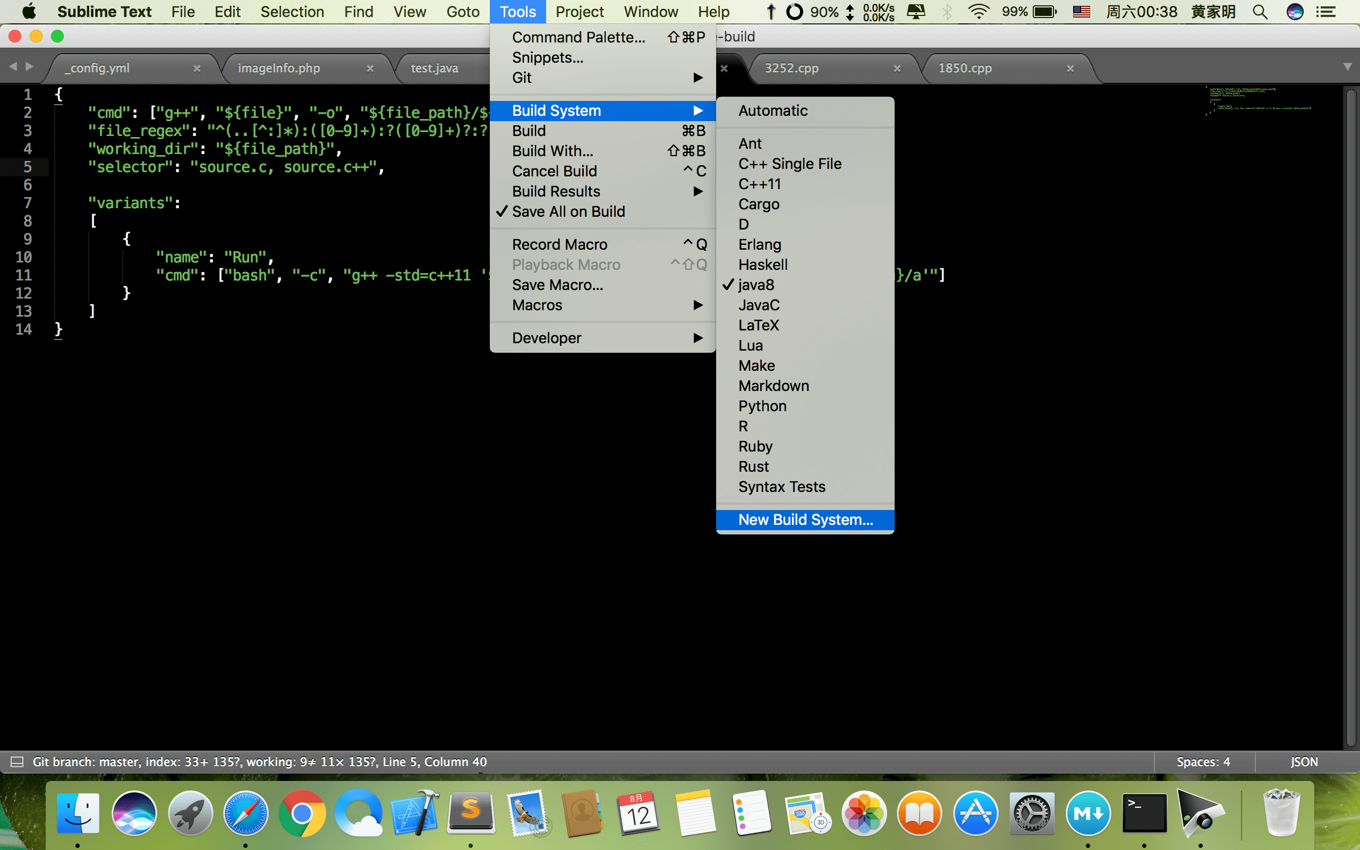
Task: Click Cancel Build entry
Action: pyautogui.click(x=602, y=171)
